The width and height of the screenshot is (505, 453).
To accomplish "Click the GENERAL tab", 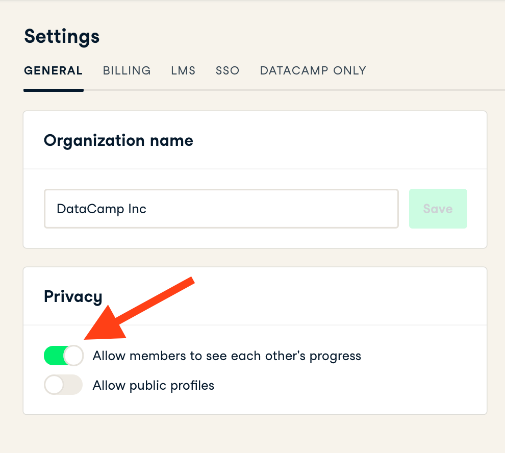I will point(53,71).
